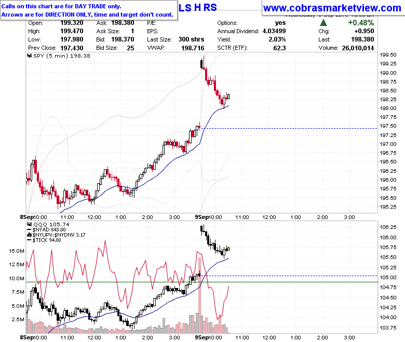Click the Ask price 198.380
The image size is (405, 342).
(123, 23)
